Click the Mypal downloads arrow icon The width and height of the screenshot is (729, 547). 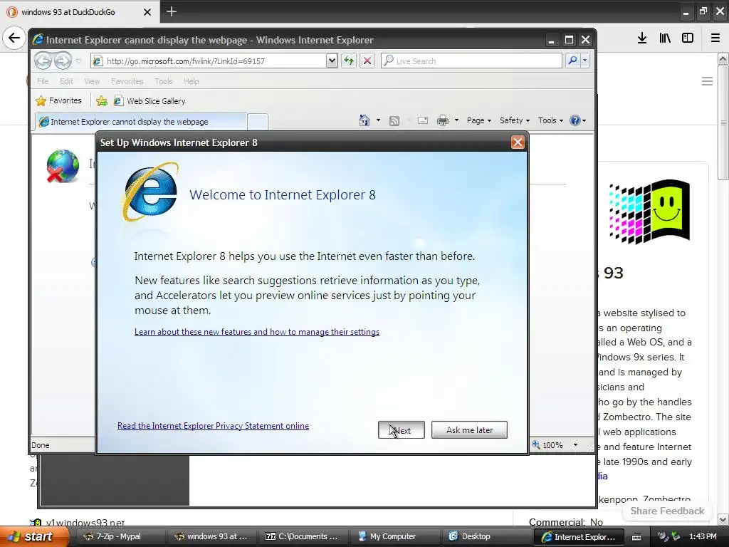642,38
